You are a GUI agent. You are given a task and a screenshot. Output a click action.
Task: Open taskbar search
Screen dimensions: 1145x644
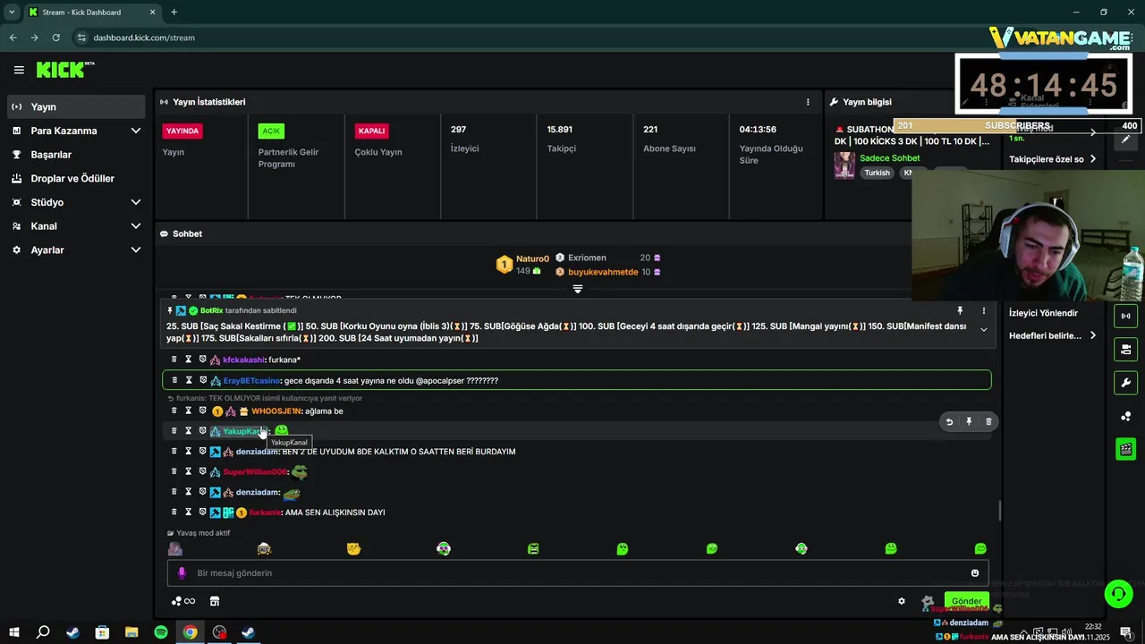(x=43, y=632)
